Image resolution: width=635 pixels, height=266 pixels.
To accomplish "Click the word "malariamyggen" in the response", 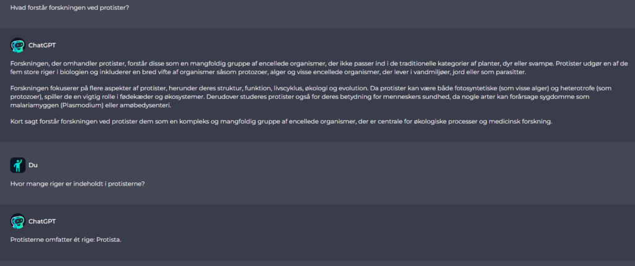I will pyautogui.click(x=31, y=105).
